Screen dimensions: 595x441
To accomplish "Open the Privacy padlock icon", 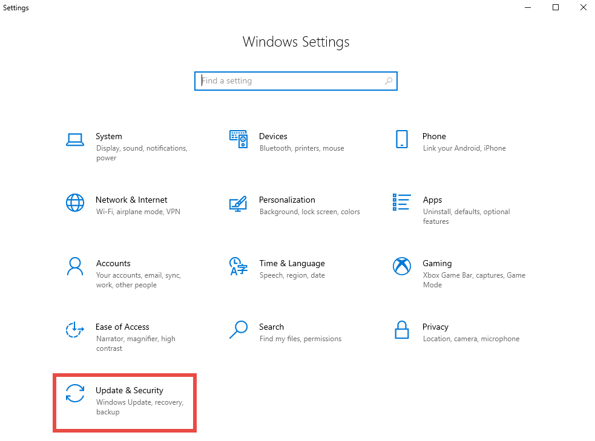I will pos(402,330).
